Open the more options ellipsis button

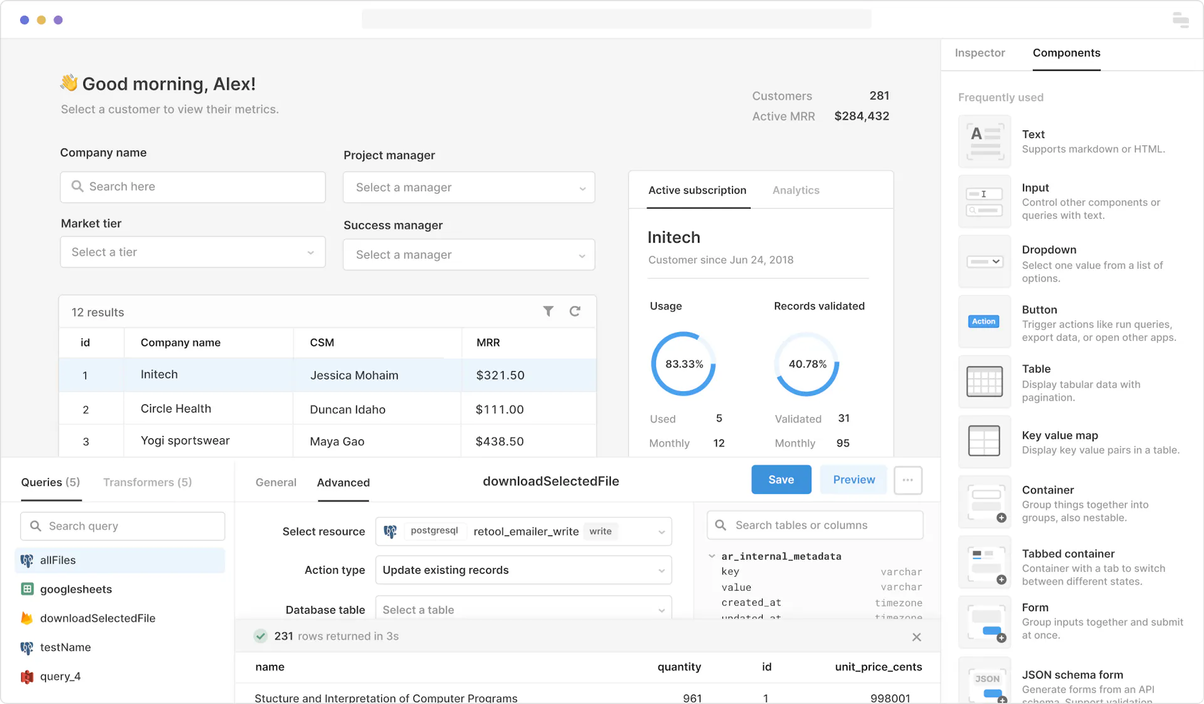907,480
